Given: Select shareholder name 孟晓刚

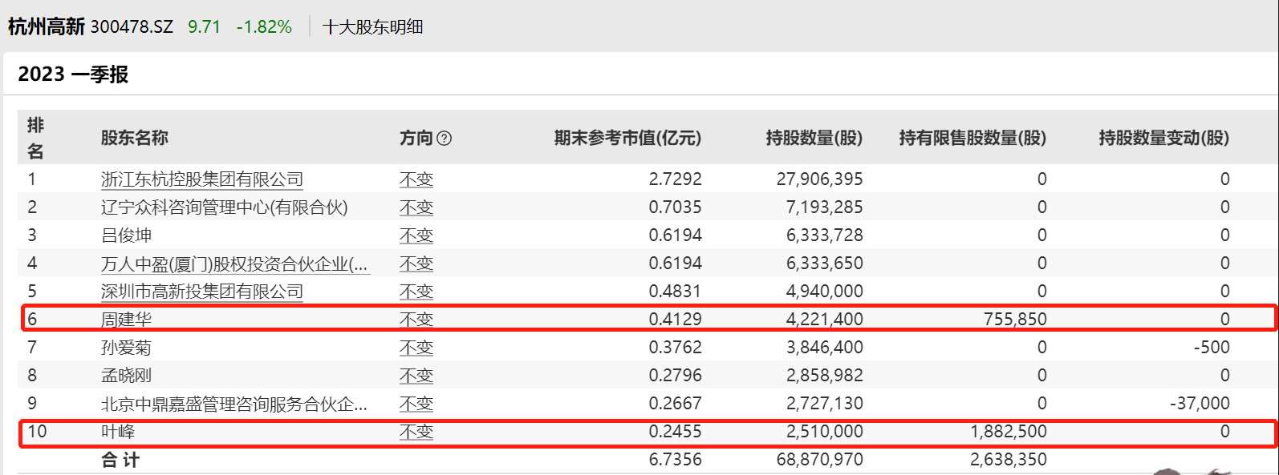Looking at the screenshot, I should click(x=126, y=376).
